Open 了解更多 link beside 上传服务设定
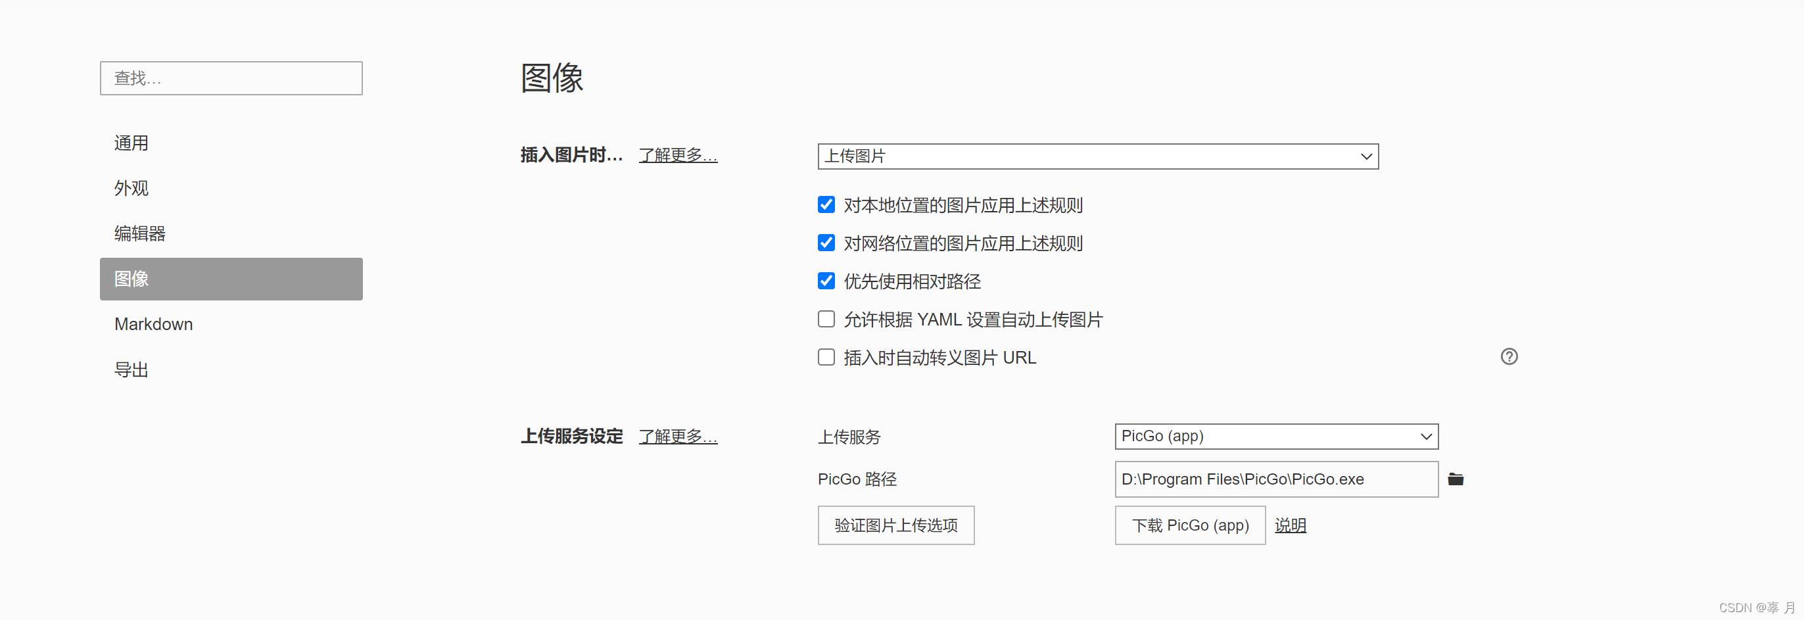 pos(678,437)
